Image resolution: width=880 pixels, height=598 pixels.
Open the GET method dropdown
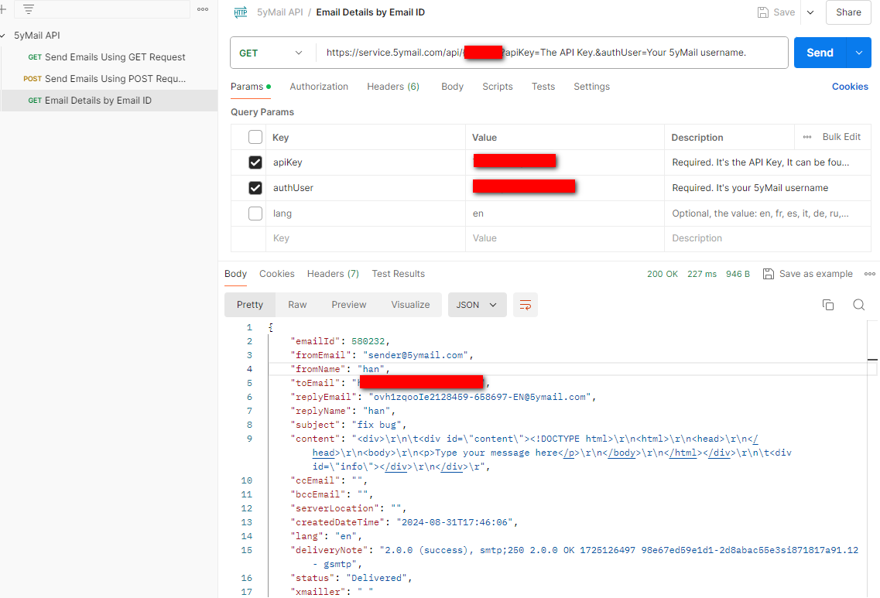[272, 53]
